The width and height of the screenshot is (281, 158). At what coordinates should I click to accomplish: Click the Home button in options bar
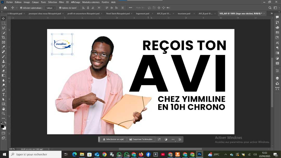tap(5, 8)
